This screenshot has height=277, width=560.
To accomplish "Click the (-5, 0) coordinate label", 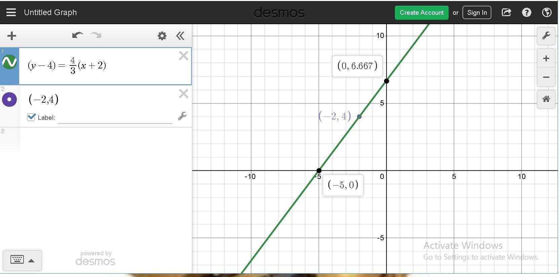I will (x=343, y=185).
